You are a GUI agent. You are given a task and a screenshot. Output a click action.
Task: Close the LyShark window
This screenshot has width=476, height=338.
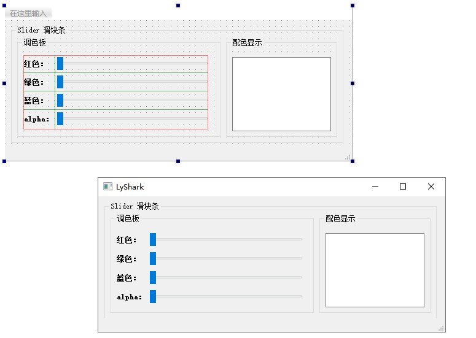click(431, 186)
